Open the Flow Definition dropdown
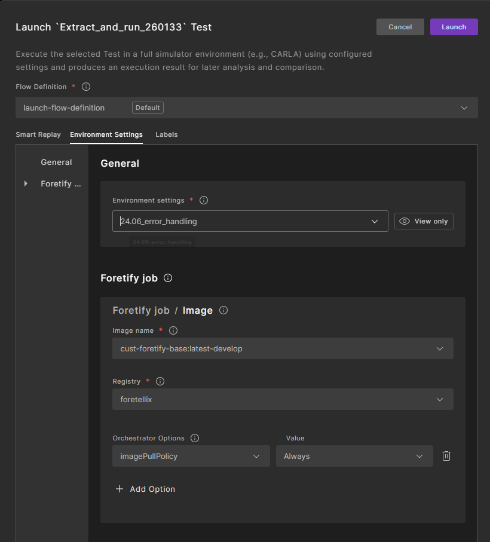This screenshot has width=490, height=542. pos(246,108)
